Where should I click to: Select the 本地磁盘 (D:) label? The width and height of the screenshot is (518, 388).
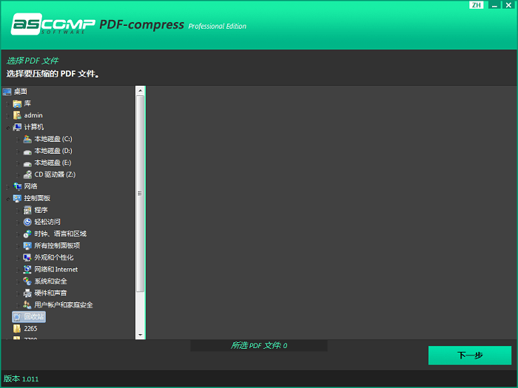coord(53,151)
